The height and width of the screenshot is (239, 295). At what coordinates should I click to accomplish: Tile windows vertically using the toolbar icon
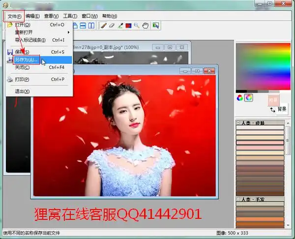click(x=91, y=26)
